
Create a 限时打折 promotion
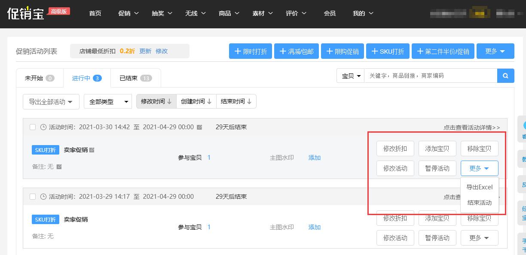[x=251, y=51]
